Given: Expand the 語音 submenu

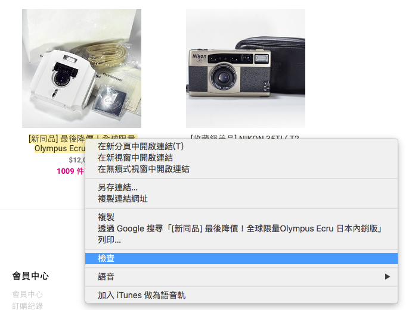Looking at the screenshot, I should click(241, 277).
